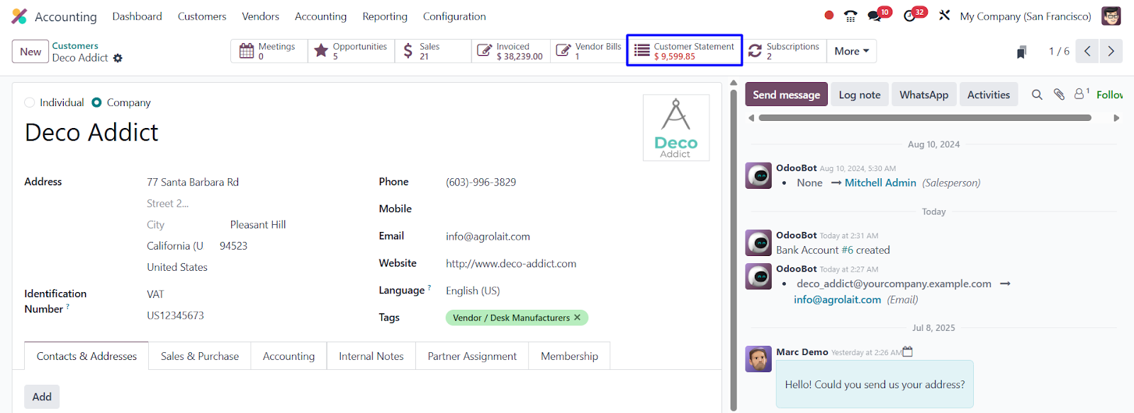Click the Phone number field

(x=481, y=182)
